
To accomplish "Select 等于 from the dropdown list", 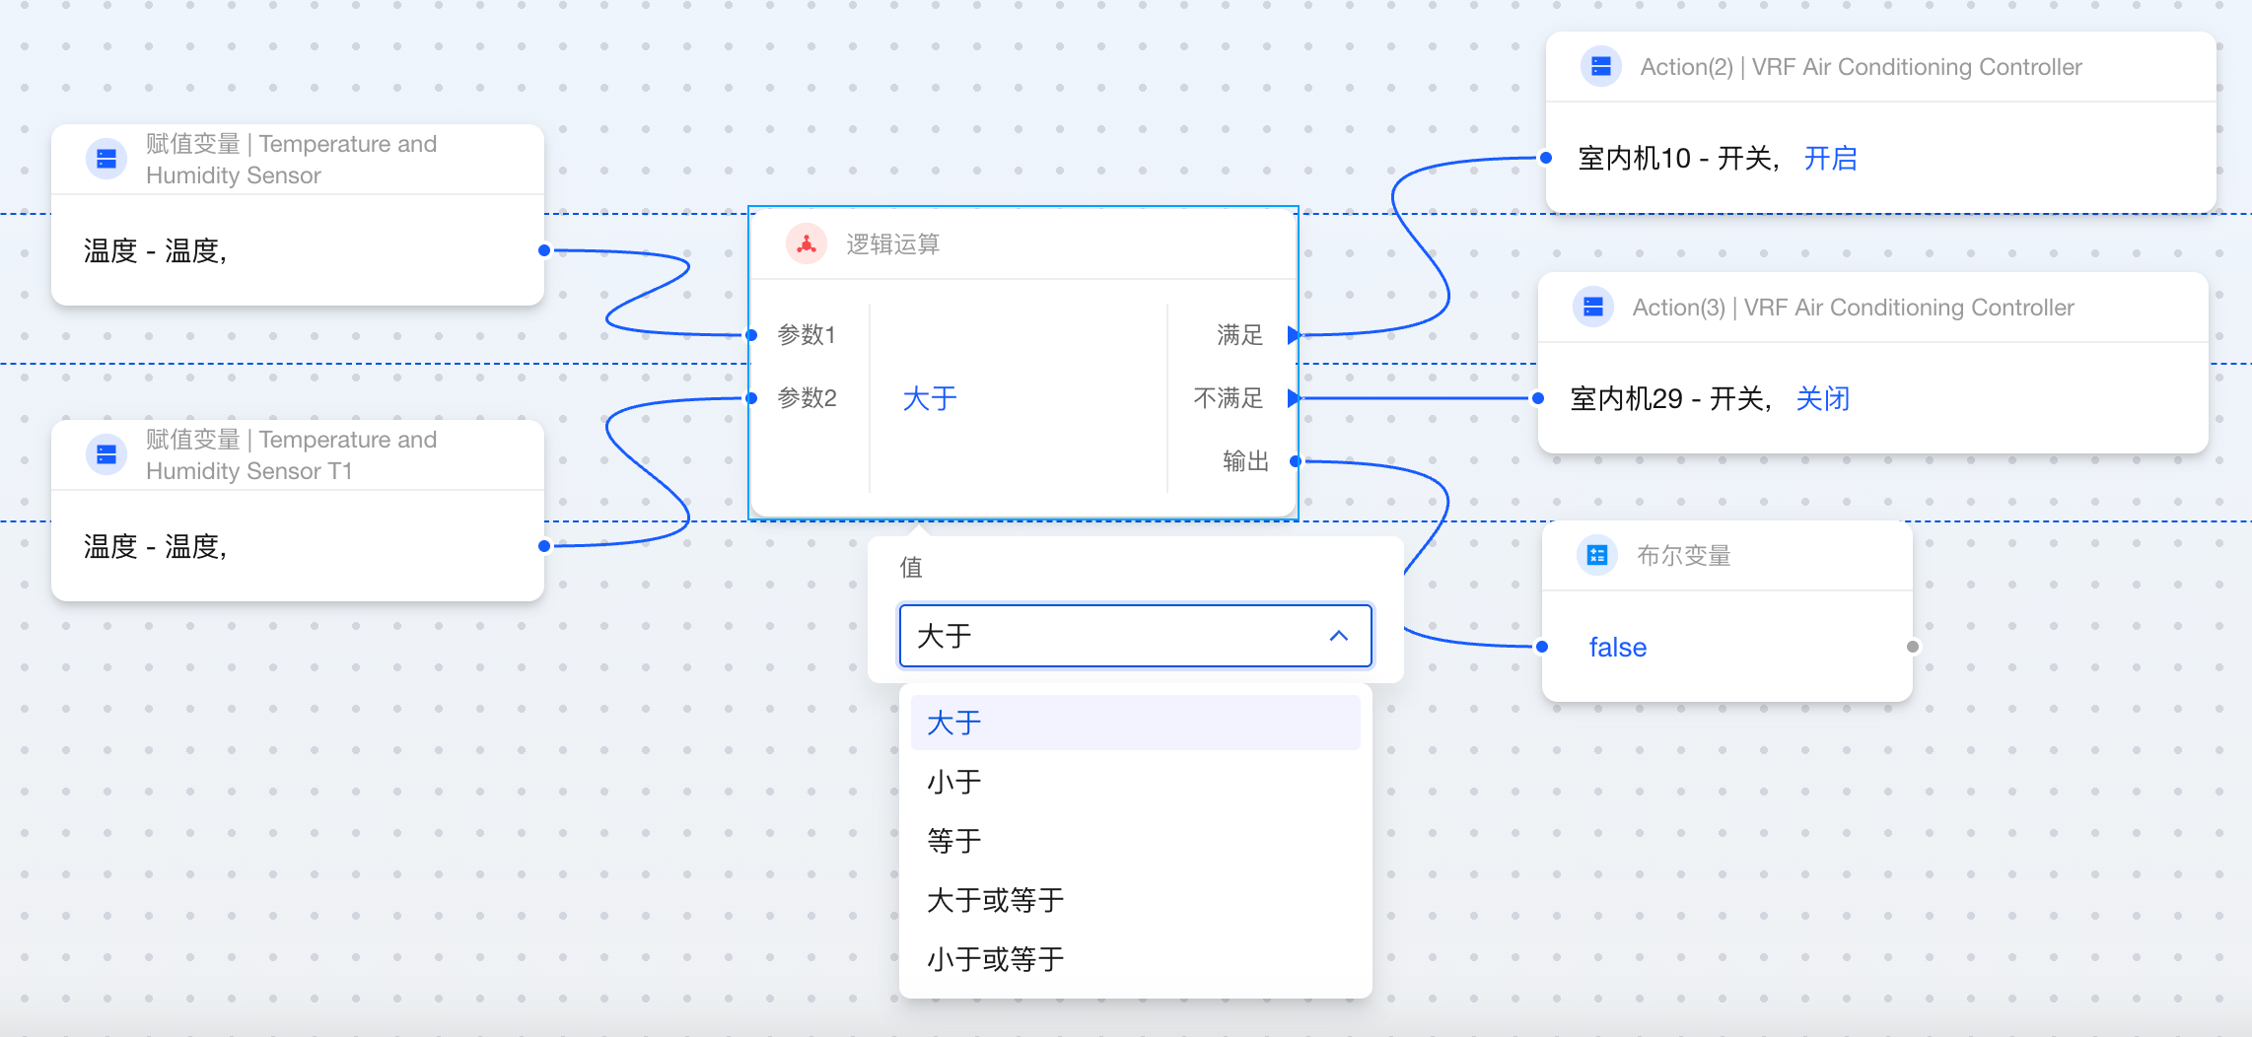I will [954, 841].
